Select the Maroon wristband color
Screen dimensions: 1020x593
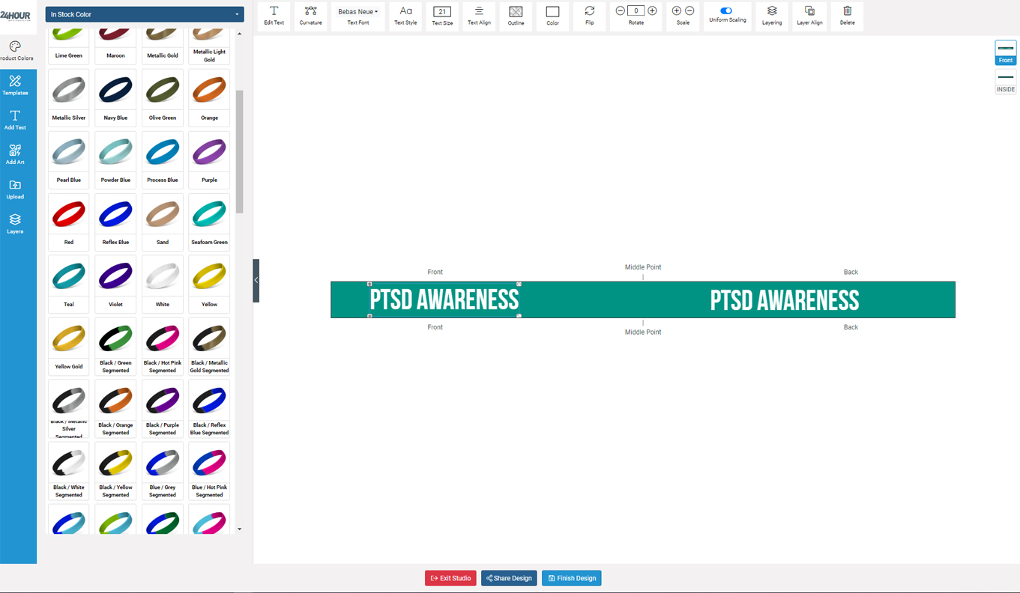pyautogui.click(x=115, y=46)
